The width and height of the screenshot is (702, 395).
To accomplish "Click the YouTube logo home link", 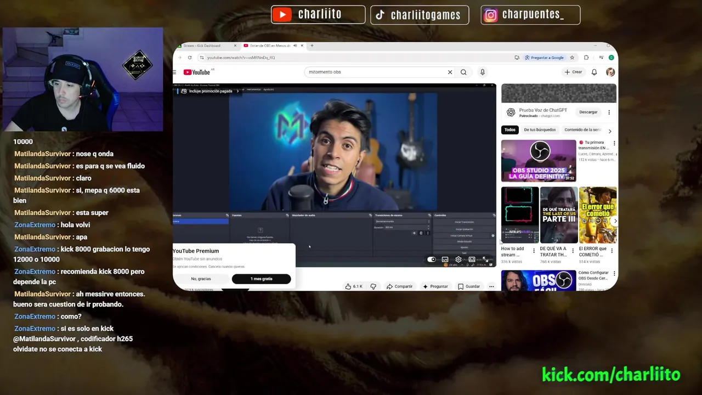I will coord(196,72).
